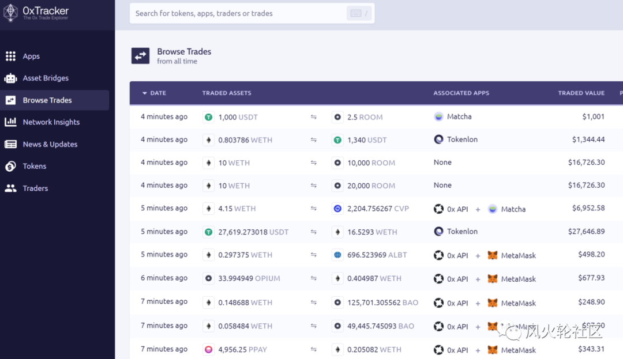Click the ASSOCIATED APPS column header
The image size is (623, 359).
pos(461,93)
